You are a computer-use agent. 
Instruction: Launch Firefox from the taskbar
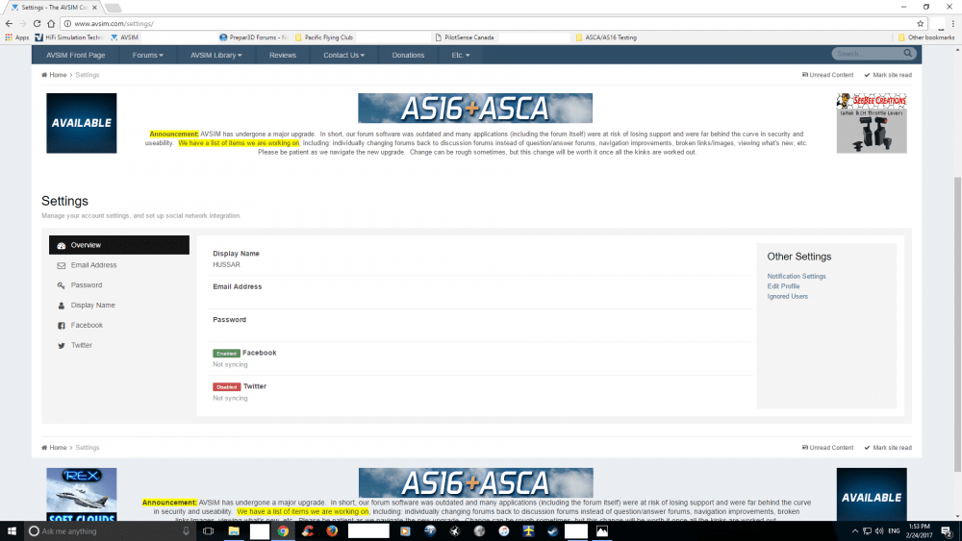click(x=332, y=531)
